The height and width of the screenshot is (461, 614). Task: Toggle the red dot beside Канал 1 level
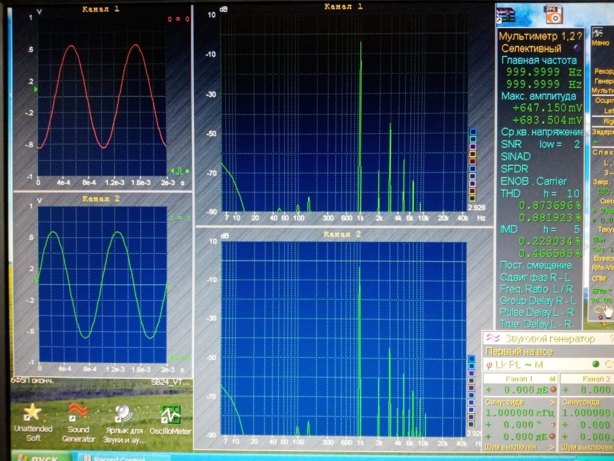point(553,390)
